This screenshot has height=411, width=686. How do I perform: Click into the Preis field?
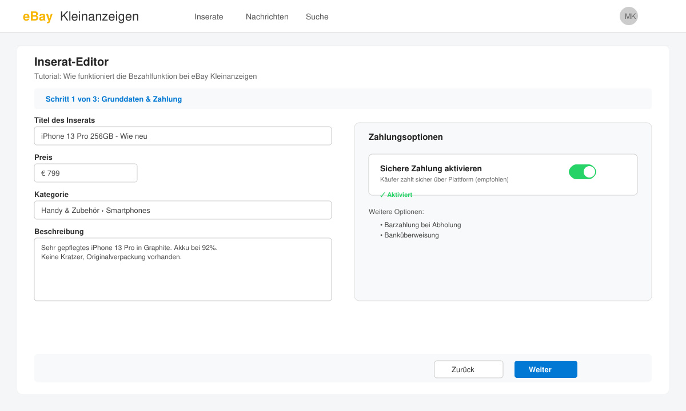[86, 173]
